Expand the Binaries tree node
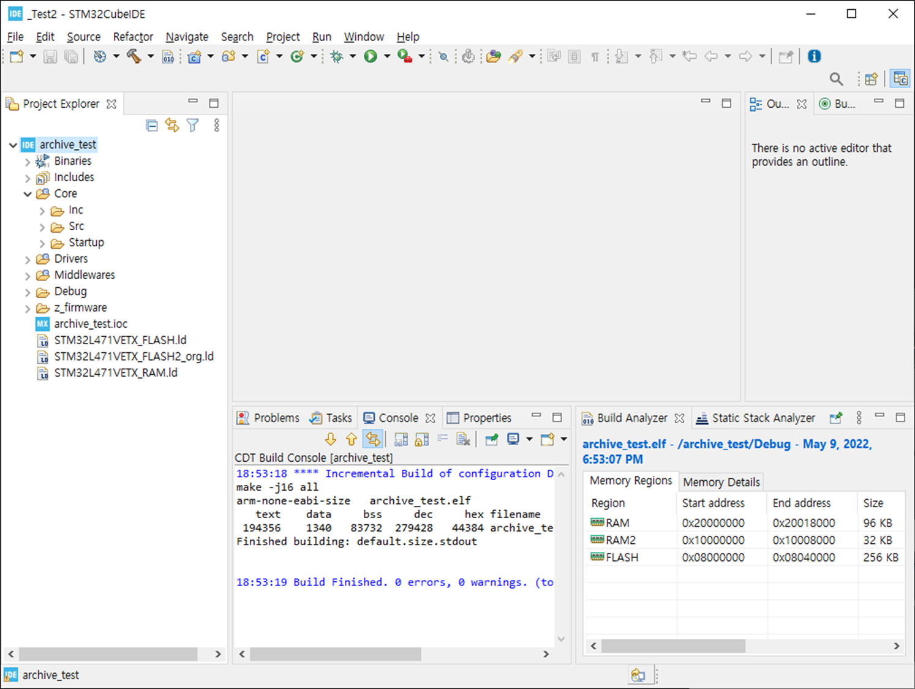 [28, 162]
